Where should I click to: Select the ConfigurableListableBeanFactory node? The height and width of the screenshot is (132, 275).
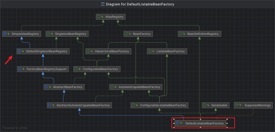tap(159, 105)
